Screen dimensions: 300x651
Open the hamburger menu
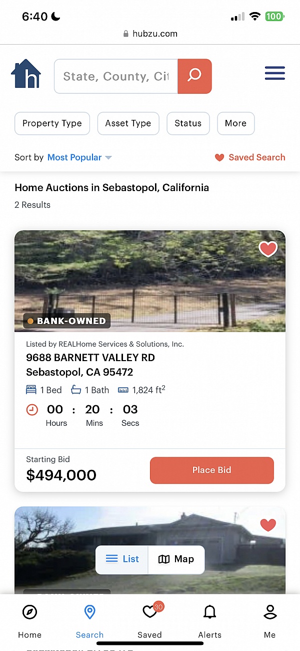click(x=274, y=74)
